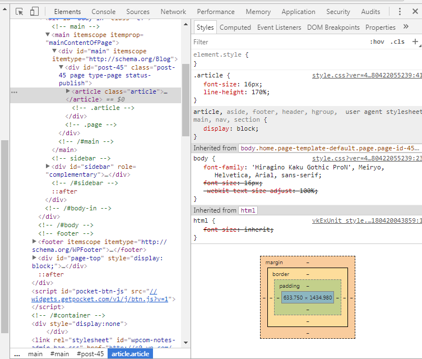Open the Performance tab
The width and height of the screenshot is (422, 359).
click(x=216, y=12)
